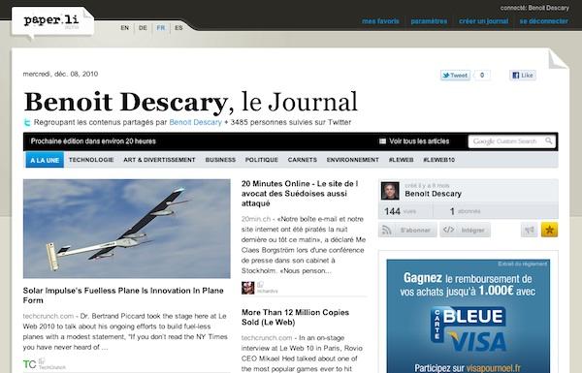Switch language to DE
The width and height of the screenshot is (582, 373).
tap(143, 28)
